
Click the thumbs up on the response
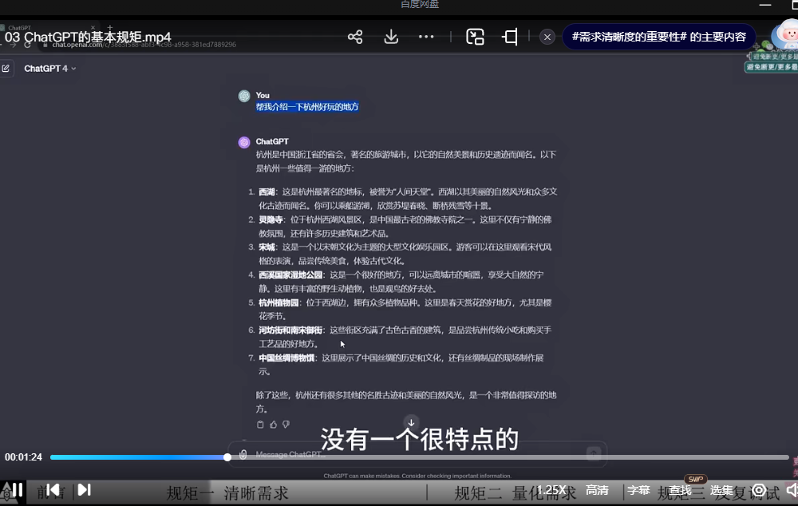[x=273, y=424]
